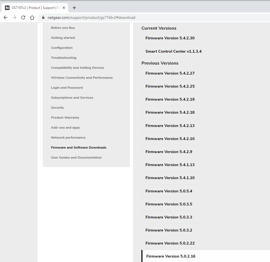This screenshot has width=270, height=262.
Task: Close the GS716Tv2 browser tab
Action: [x=64, y=8]
